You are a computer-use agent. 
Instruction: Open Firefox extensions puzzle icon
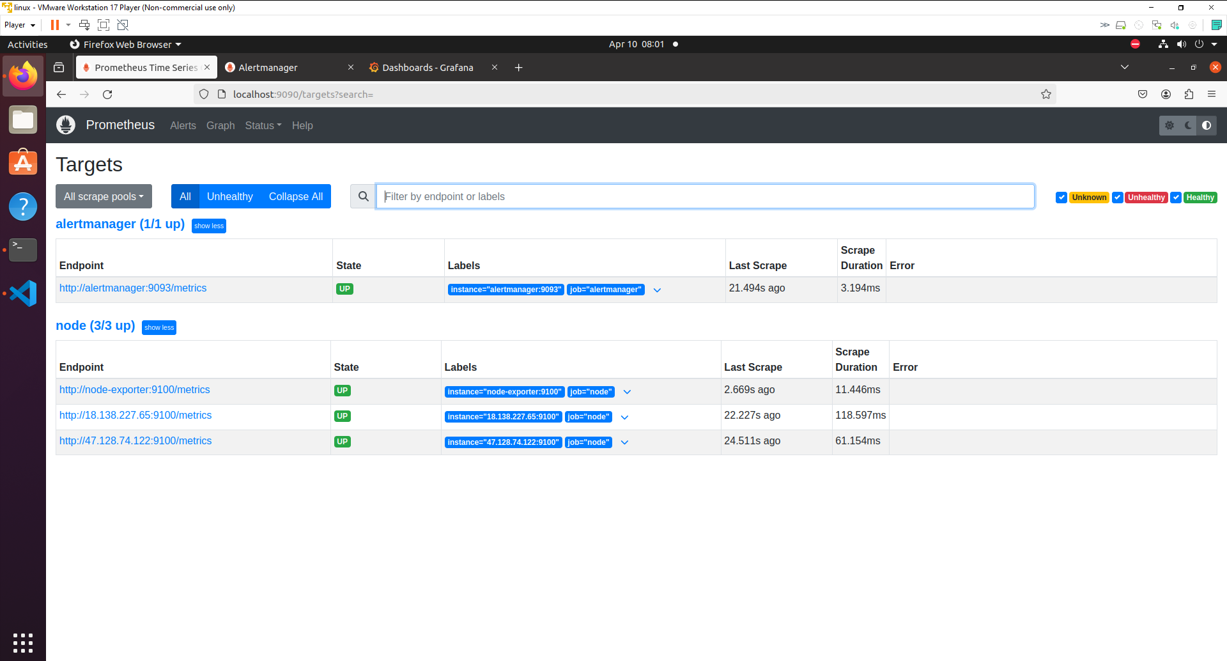pos(1189,95)
